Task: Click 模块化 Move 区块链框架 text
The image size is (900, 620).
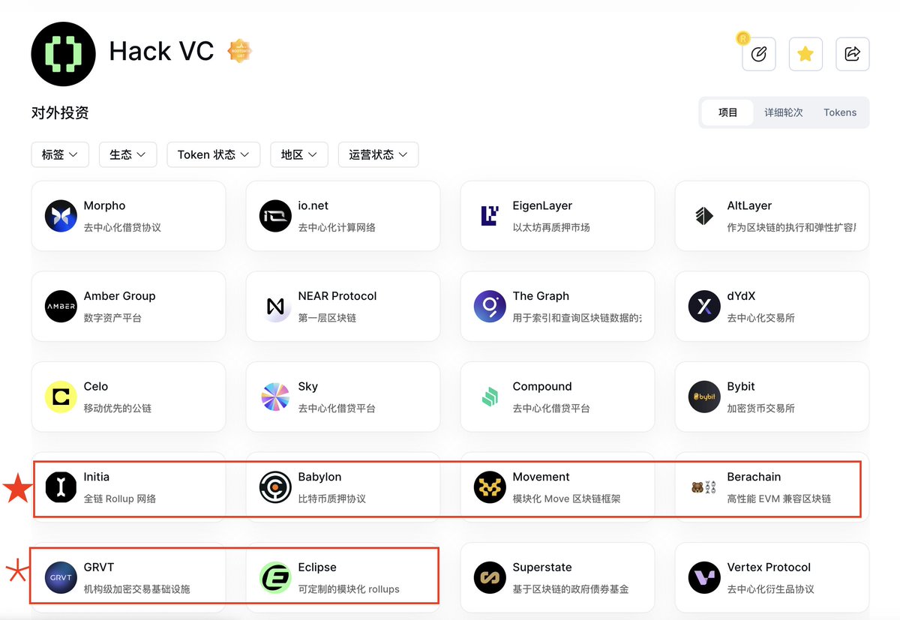Action: point(566,499)
